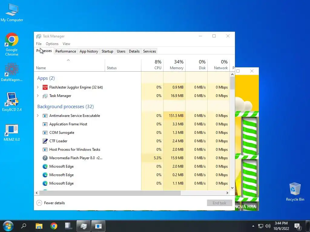Screen dimensions: 310x232
Task: Sort by the Disk column header
Action: tap(196, 65)
